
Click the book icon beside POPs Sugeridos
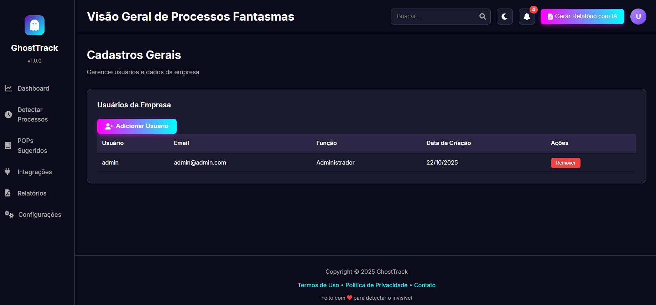pyautogui.click(x=8, y=145)
